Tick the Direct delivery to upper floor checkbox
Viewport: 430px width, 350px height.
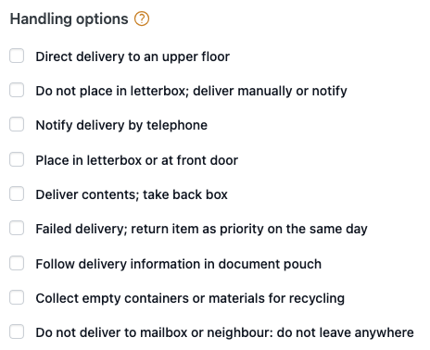17,56
